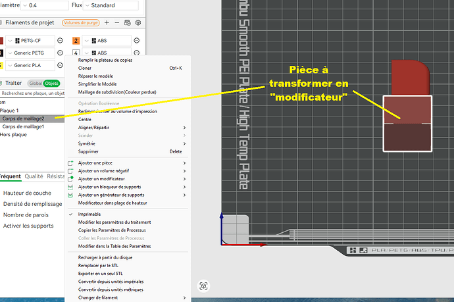Select 'Corps de maillage1' in object list
The image size is (454, 302).
[x=23, y=126]
